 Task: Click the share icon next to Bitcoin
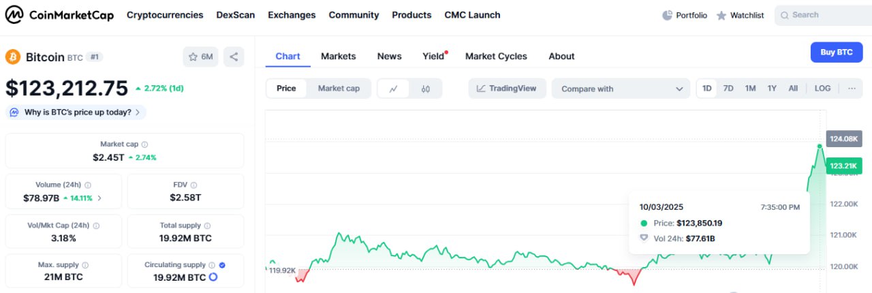point(234,57)
